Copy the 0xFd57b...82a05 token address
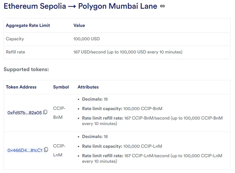Viewport: 235px width, 173px height. pyautogui.click(x=45, y=112)
